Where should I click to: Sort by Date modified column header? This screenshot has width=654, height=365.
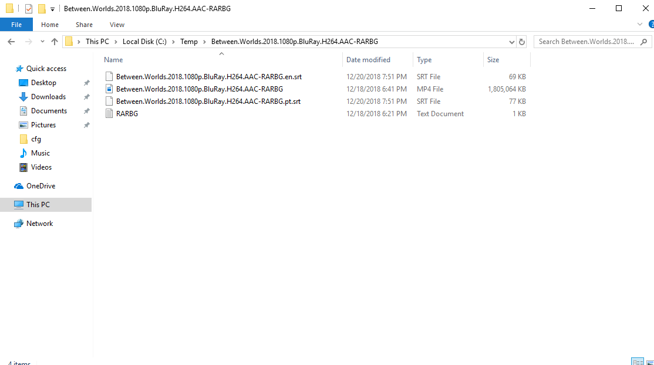pyautogui.click(x=368, y=60)
